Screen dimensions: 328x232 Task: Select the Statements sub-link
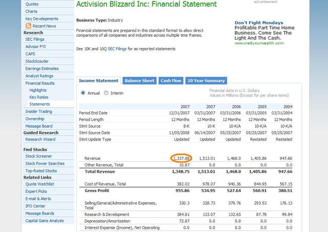[39, 104]
